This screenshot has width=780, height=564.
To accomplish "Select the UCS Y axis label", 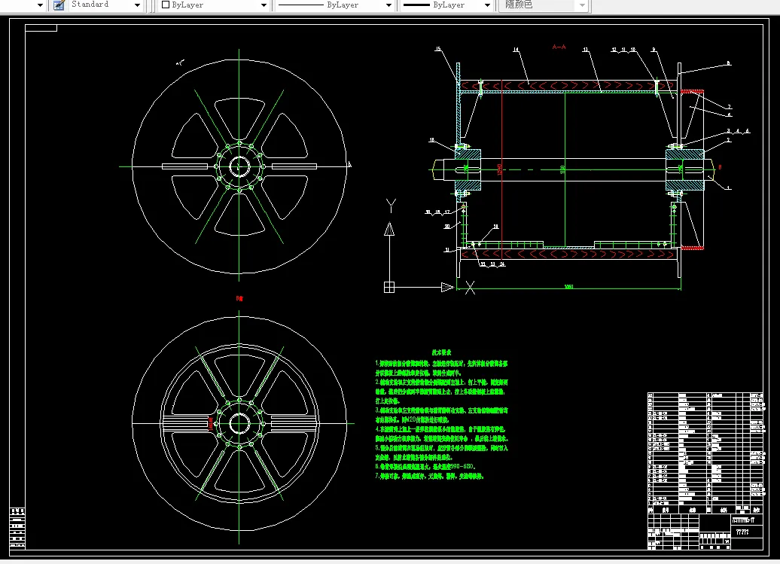I will (391, 206).
